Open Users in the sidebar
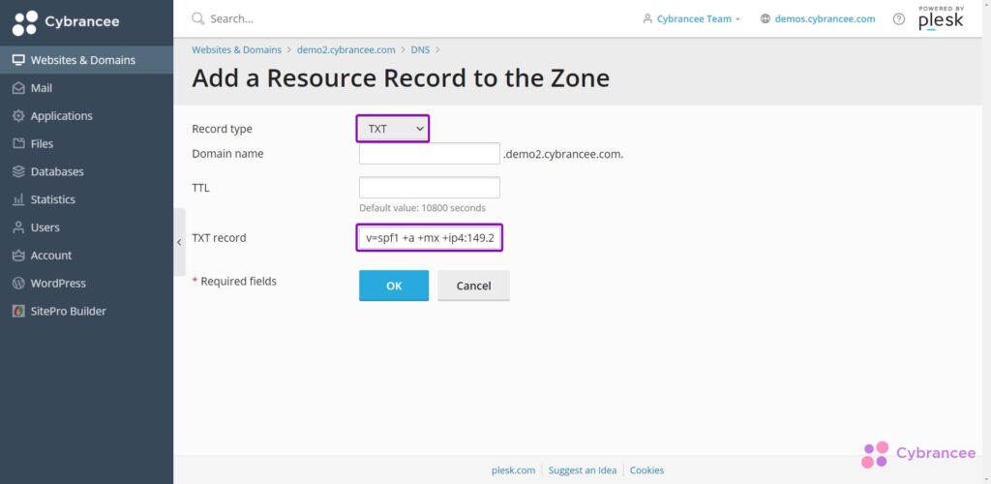The image size is (991, 484). [x=86, y=227]
